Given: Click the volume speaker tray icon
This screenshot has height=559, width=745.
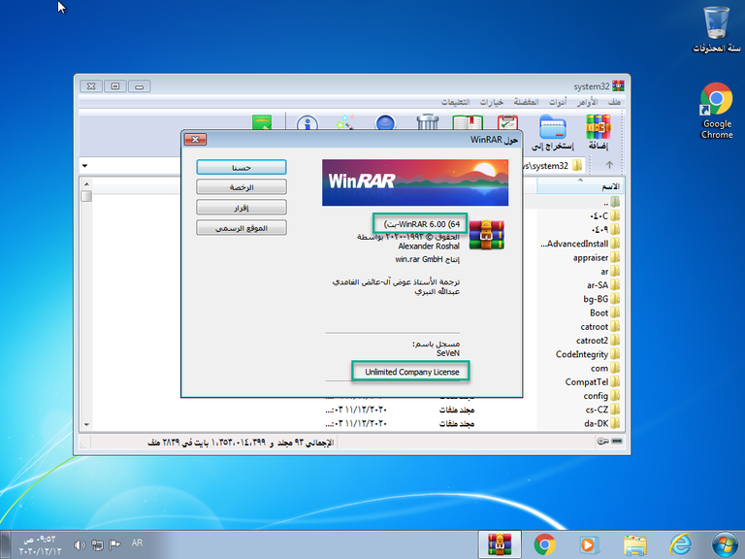Looking at the screenshot, I should tap(80, 544).
